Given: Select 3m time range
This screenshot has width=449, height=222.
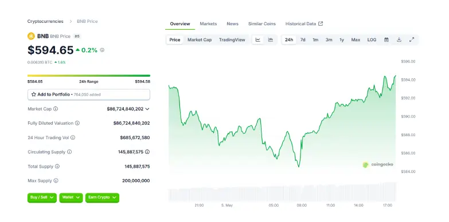Looking at the screenshot, I should [329, 39].
